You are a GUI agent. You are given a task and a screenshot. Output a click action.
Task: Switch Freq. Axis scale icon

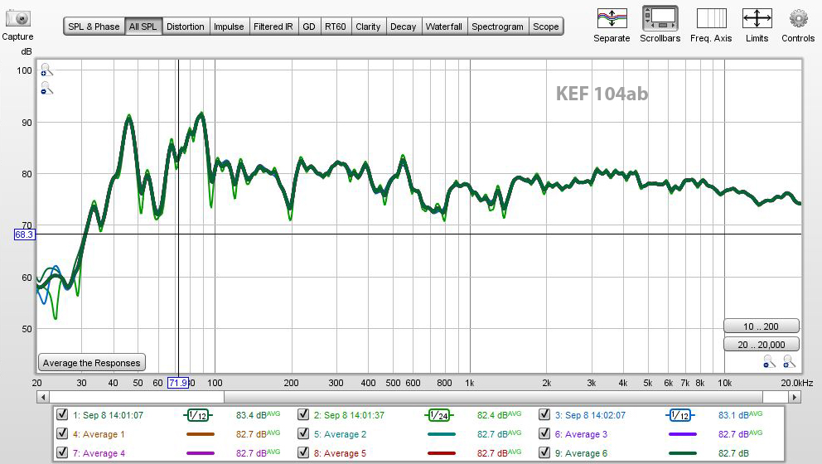pos(712,19)
